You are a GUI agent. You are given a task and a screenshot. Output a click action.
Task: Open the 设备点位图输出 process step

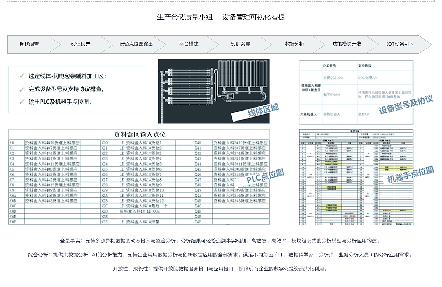pos(136,44)
